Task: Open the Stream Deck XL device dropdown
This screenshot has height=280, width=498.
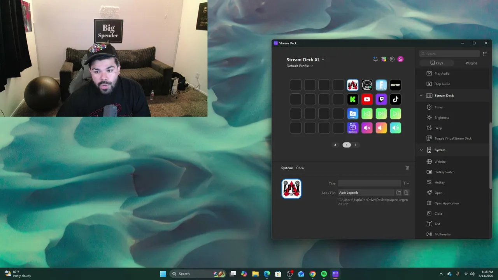Action: click(x=305, y=59)
